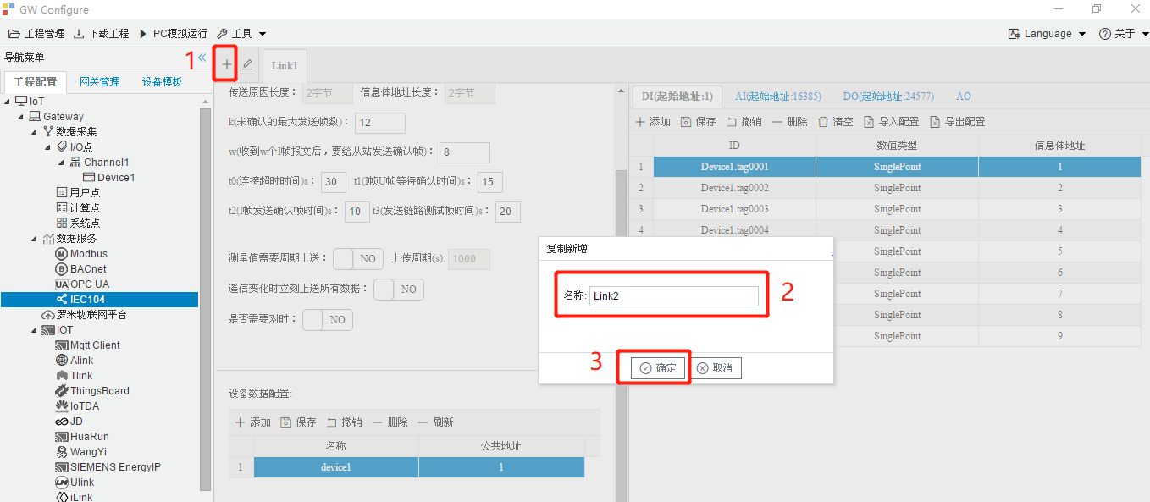This screenshot has height=502, width=1150.
Task: Open Tlink IoT item
Action: pos(74,376)
